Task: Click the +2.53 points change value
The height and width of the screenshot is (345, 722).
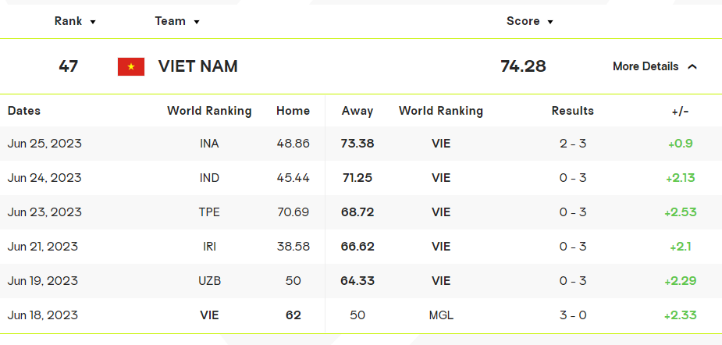Action: click(681, 212)
